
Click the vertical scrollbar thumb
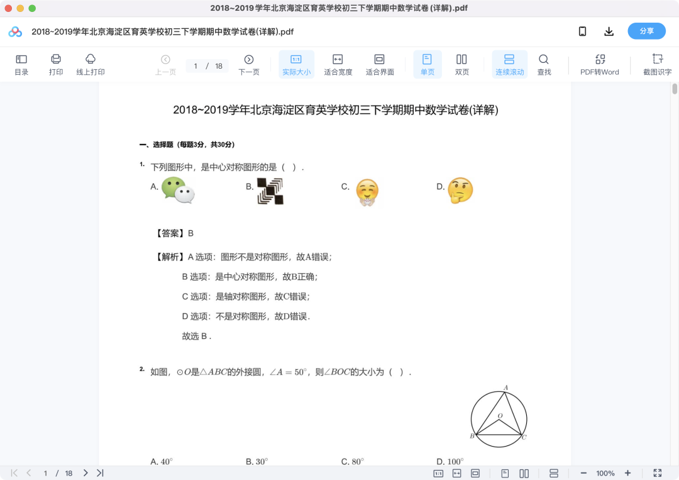675,89
